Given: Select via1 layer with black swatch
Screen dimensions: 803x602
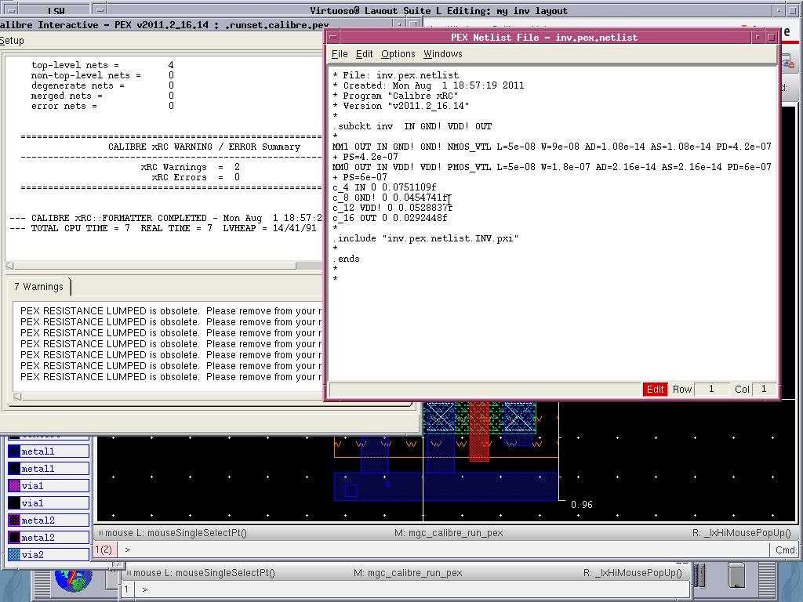Looking at the screenshot, I should [x=49, y=502].
